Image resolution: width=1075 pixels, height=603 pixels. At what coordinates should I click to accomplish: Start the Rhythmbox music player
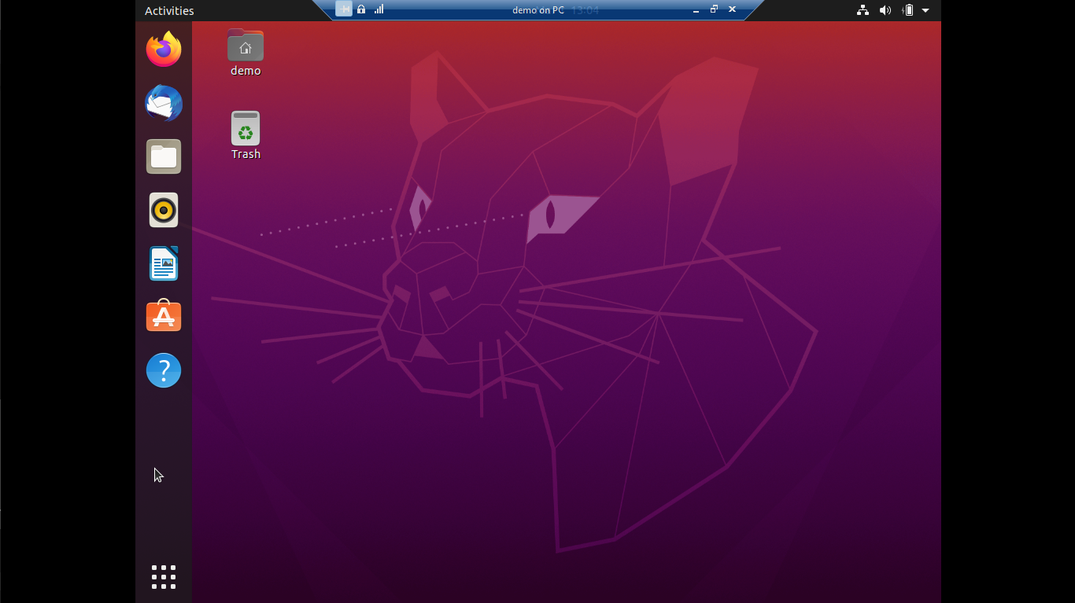tap(163, 210)
